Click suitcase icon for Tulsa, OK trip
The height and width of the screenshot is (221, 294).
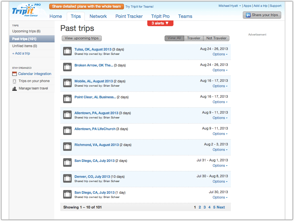[67, 51]
